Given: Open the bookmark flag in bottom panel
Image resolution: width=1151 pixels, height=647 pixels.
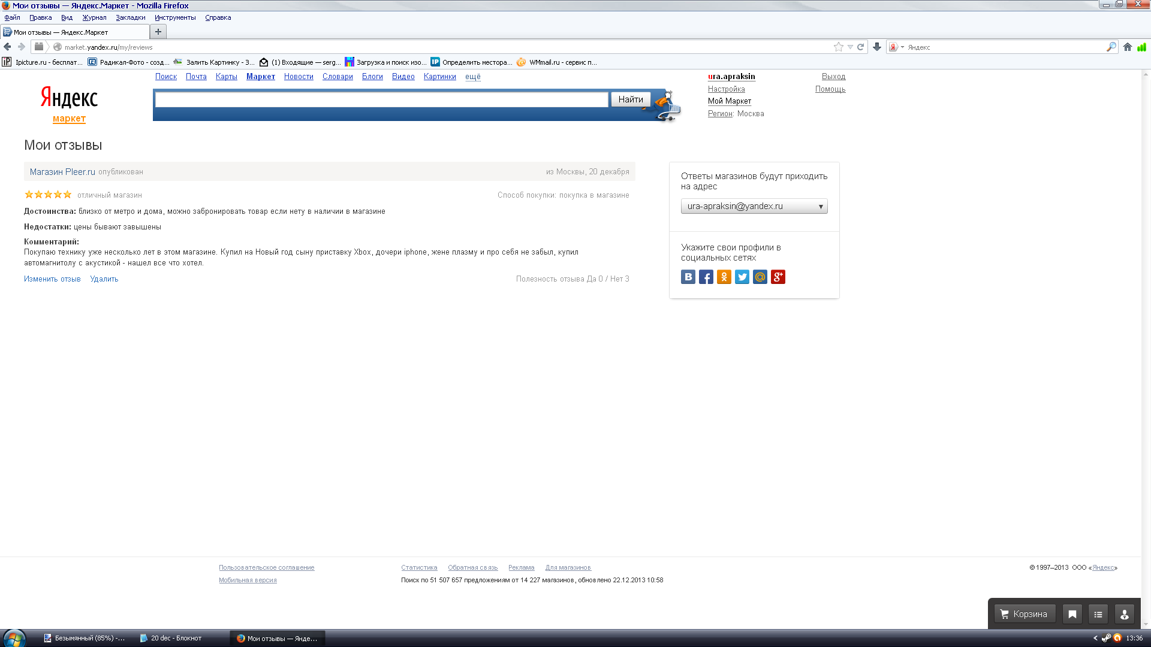Looking at the screenshot, I should [1072, 614].
